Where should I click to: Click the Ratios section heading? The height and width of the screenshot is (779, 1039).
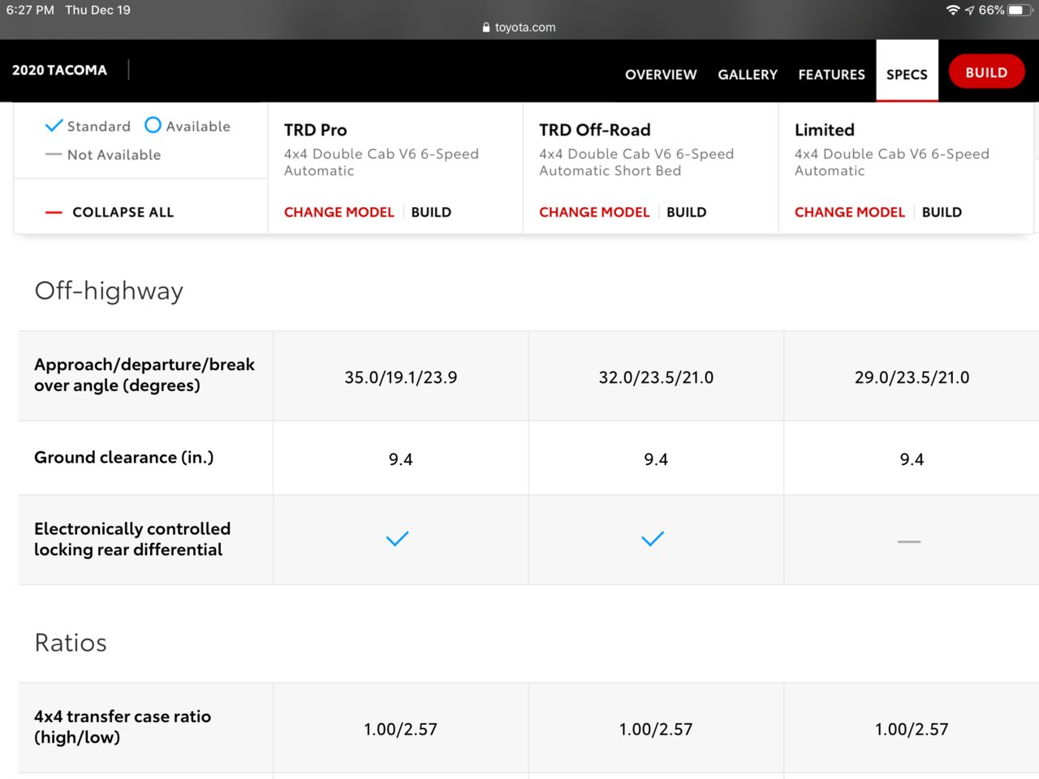point(71,643)
